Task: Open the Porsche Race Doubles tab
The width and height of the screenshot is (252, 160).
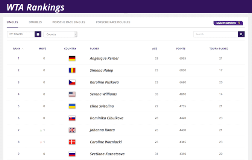Action: (x=113, y=22)
